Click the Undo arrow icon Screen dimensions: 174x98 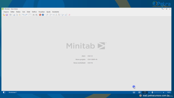pyautogui.click(x=23, y=15)
